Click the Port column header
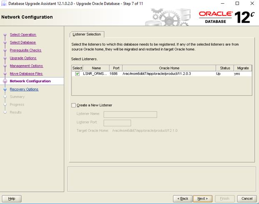 coord(116,68)
